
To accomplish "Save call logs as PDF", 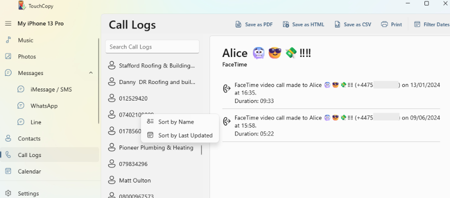I will pyautogui.click(x=253, y=24).
